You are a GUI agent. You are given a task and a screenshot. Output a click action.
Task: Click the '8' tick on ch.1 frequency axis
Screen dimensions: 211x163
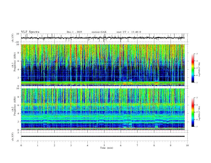pyautogui.click(x=18, y=53)
